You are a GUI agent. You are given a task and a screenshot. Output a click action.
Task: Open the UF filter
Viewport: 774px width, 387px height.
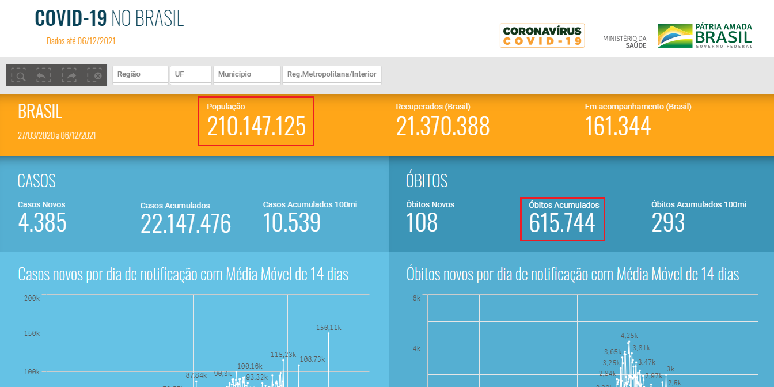191,74
